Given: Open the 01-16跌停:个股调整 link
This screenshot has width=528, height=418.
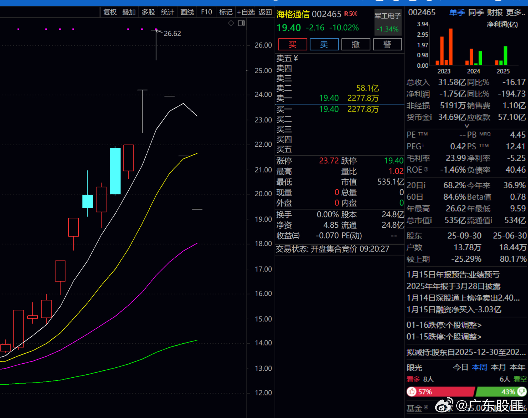Looking at the screenshot, I should [x=444, y=325].
